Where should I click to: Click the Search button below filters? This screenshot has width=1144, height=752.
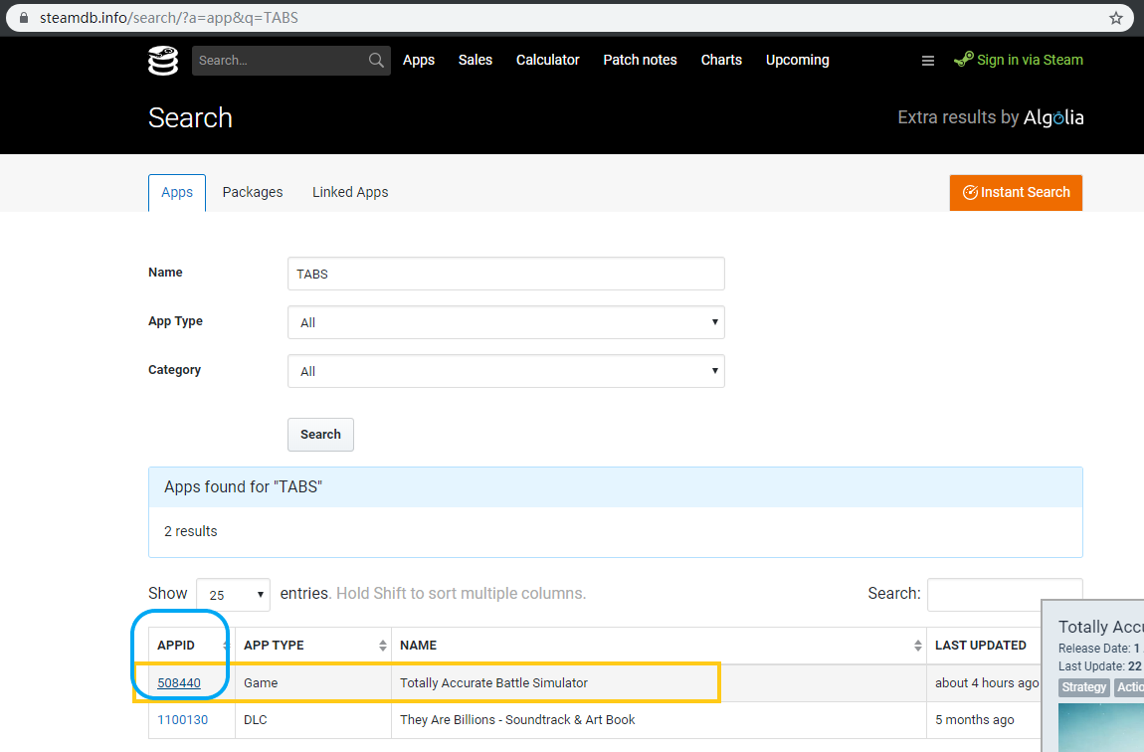click(x=320, y=435)
